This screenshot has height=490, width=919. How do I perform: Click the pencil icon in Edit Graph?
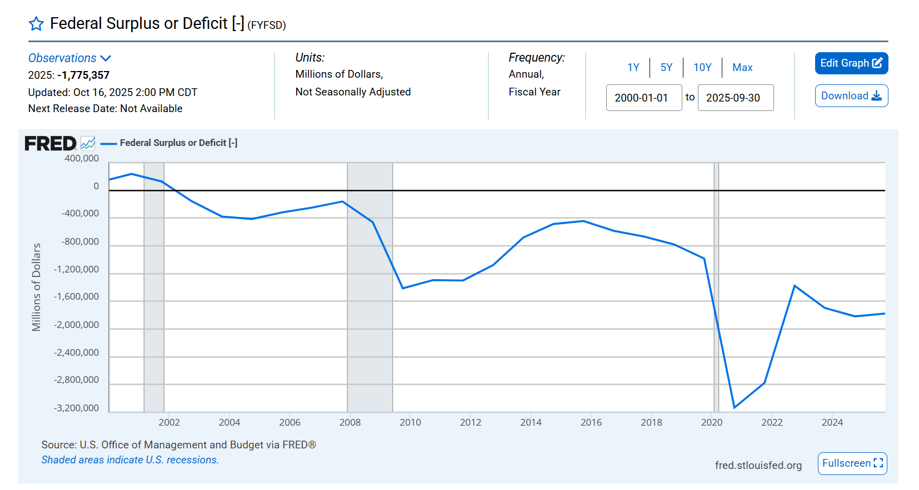pyautogui.click(x=877, y=63)
